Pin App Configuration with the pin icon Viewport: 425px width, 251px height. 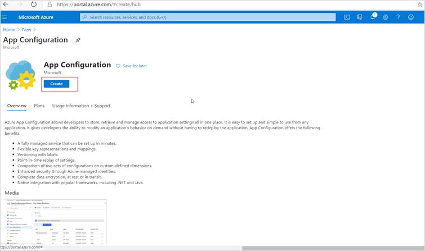[x=78, y=40]
